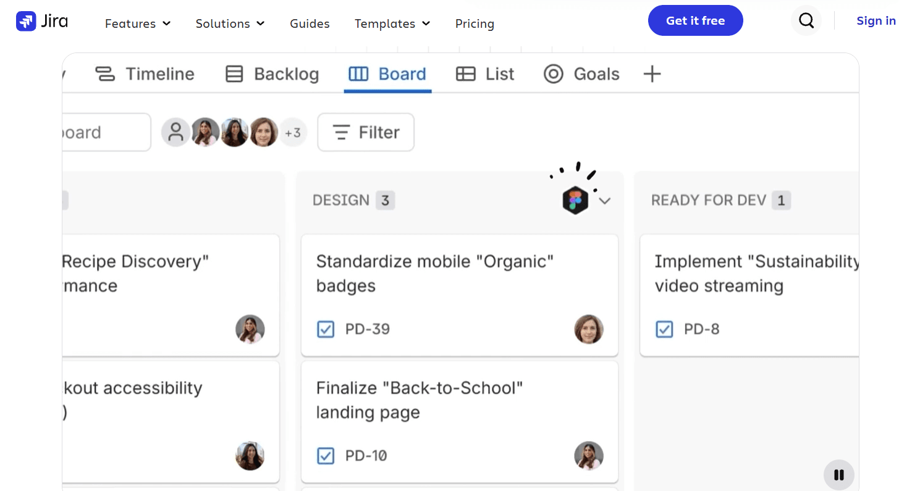Click the board search input field
This screenshot has height=491, width=899.
pos(106,132)
